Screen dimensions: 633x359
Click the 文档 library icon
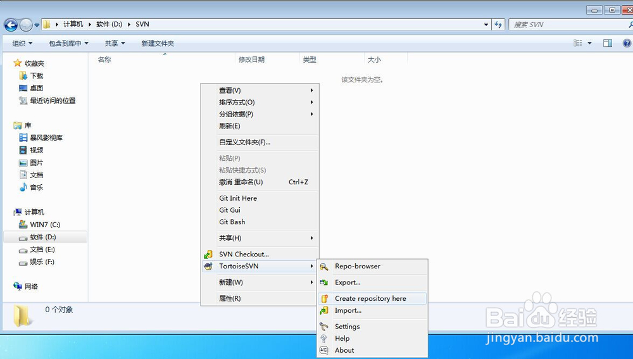tap(23, 175)
